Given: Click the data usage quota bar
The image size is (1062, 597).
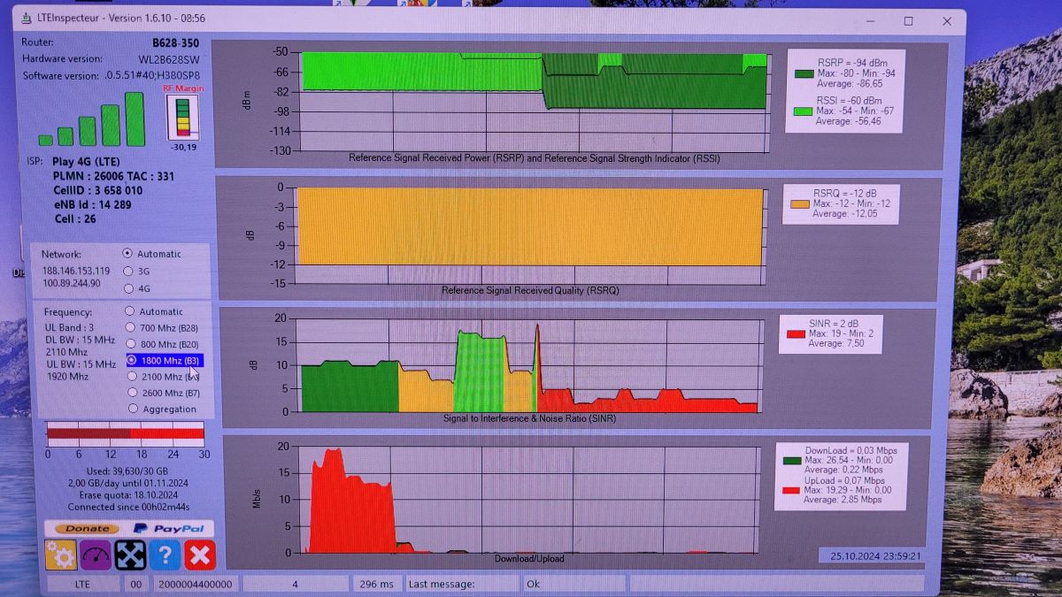Looking at the screenshot, I should tap(126, 434).
